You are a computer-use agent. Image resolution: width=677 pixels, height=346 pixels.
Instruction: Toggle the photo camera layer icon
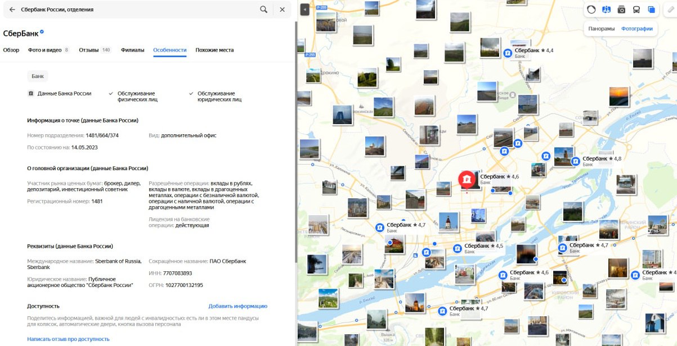coord(621,10)
